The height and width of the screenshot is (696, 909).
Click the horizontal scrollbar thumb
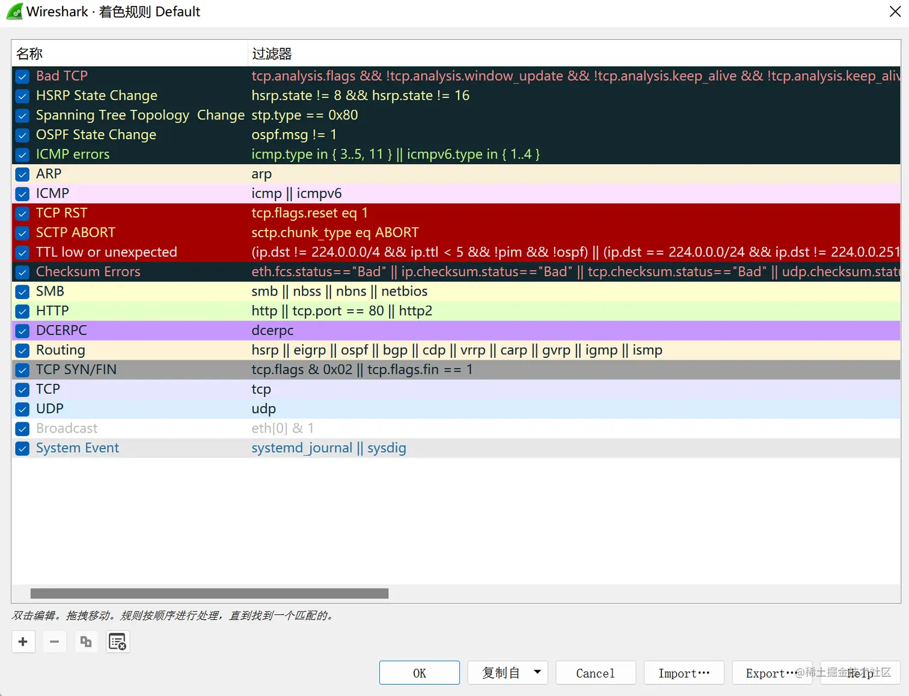pos(209,593)
